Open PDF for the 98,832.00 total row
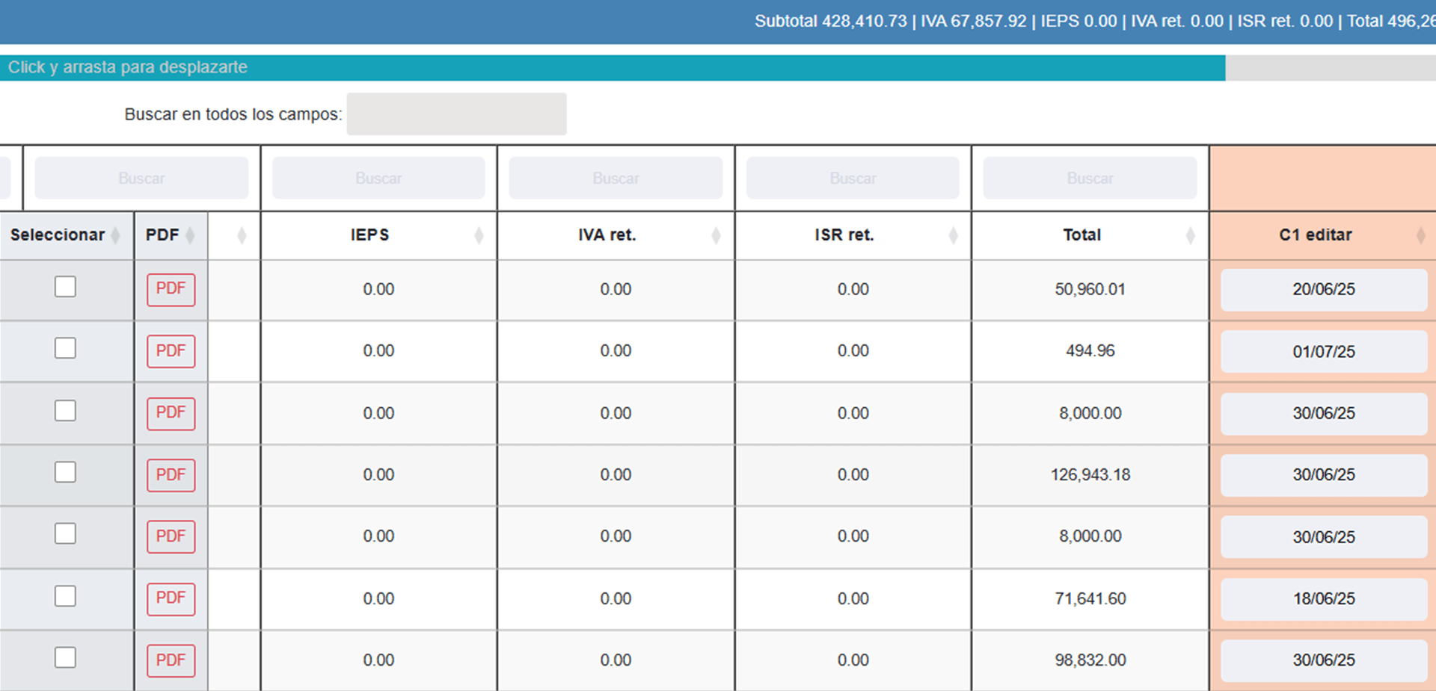The width and height of the screenshot is (1436, 691). pyautogui.click(x=171, y=660)
